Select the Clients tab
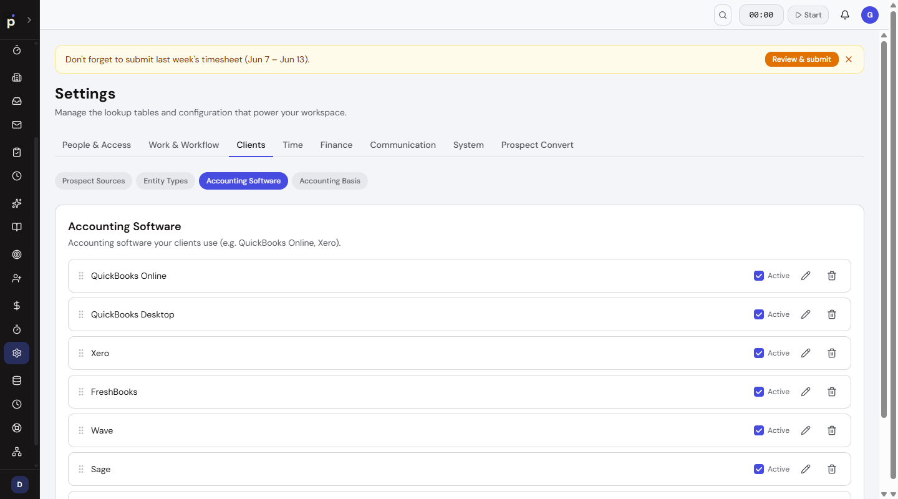 pos(251,145)
